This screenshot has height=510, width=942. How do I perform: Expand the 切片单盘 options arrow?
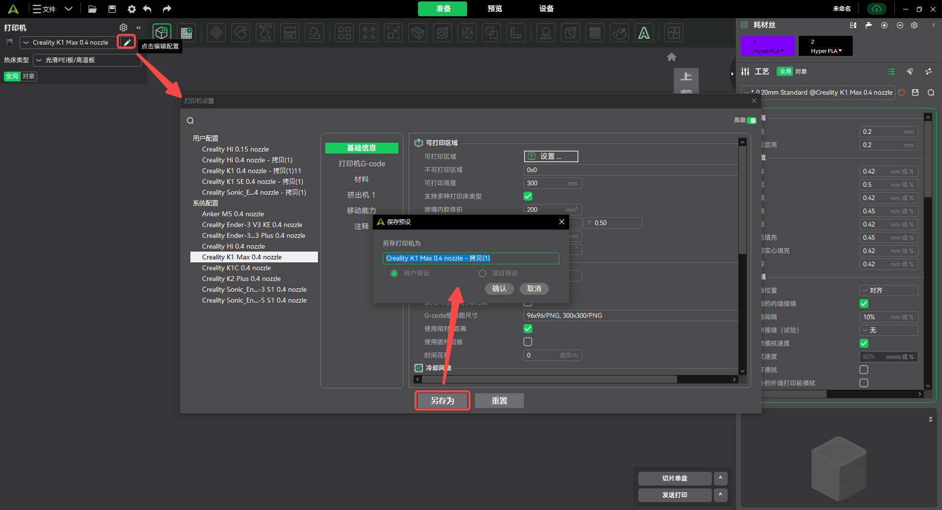720,478
